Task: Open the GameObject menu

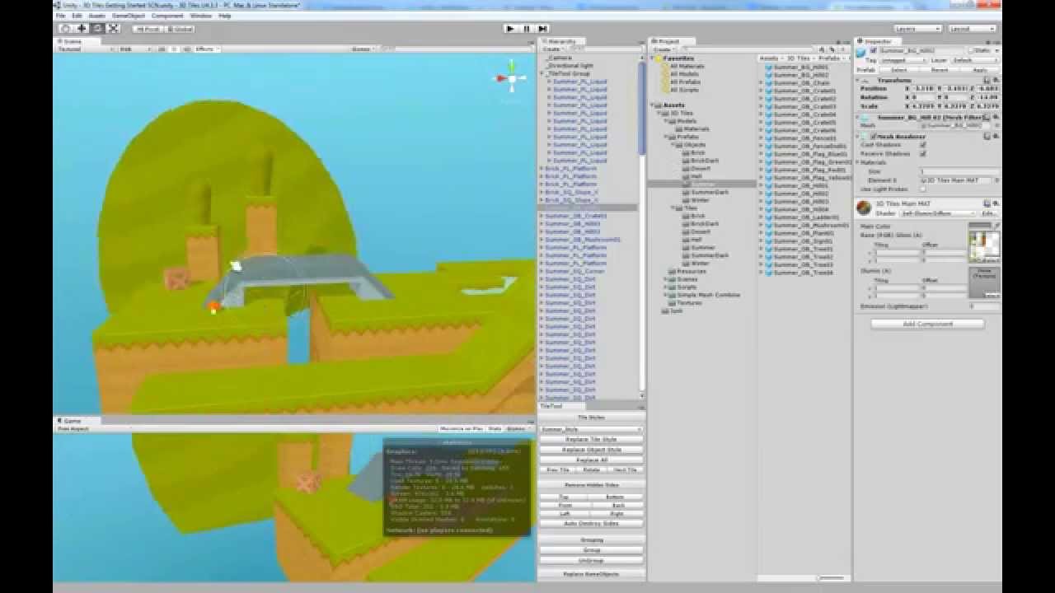Action: pyautogui.click(x=129, y=16)
